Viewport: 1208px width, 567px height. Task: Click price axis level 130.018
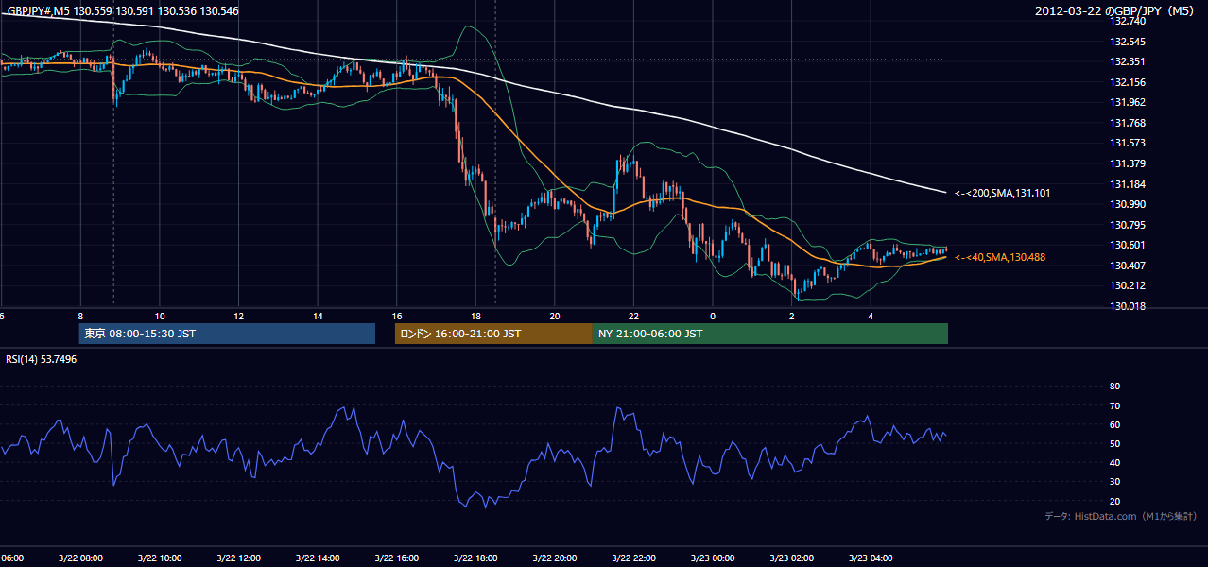pos(1126,306)
